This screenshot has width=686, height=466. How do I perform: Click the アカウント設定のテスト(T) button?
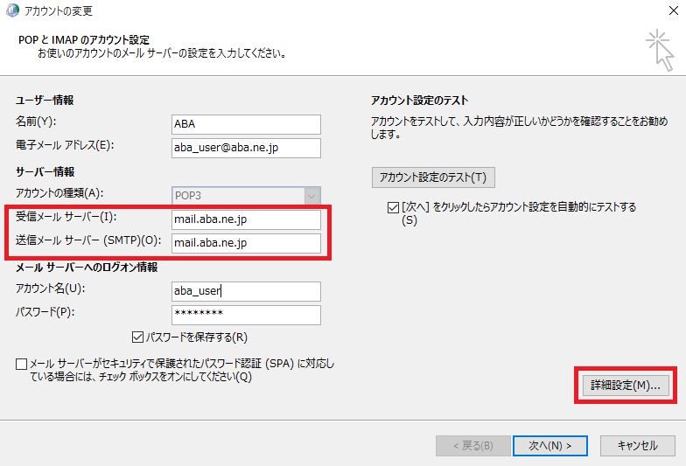pos(433,177)
